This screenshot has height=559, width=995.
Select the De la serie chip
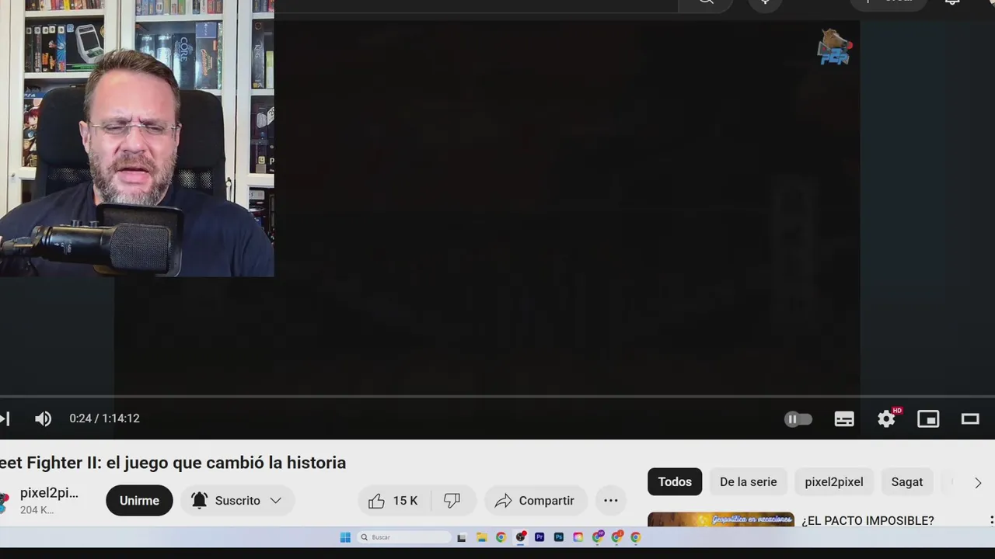tap(748, 482)
